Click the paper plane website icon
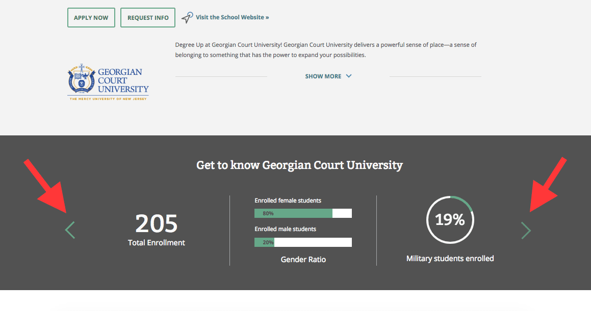The image size is (591, 311). tap(187, 17)
